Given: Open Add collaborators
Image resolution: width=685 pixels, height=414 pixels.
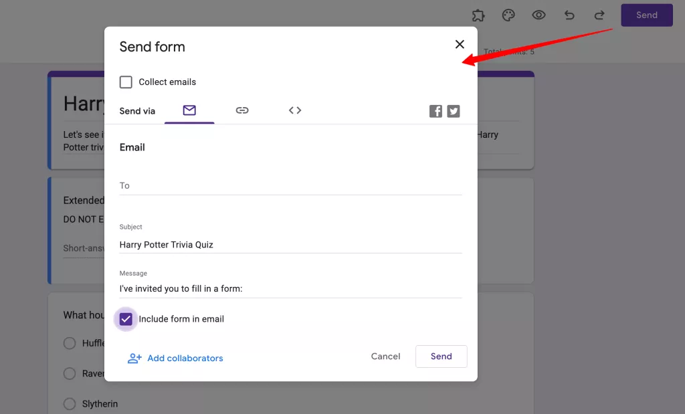Looking at the screenshot, I should (x=175, y=358).
